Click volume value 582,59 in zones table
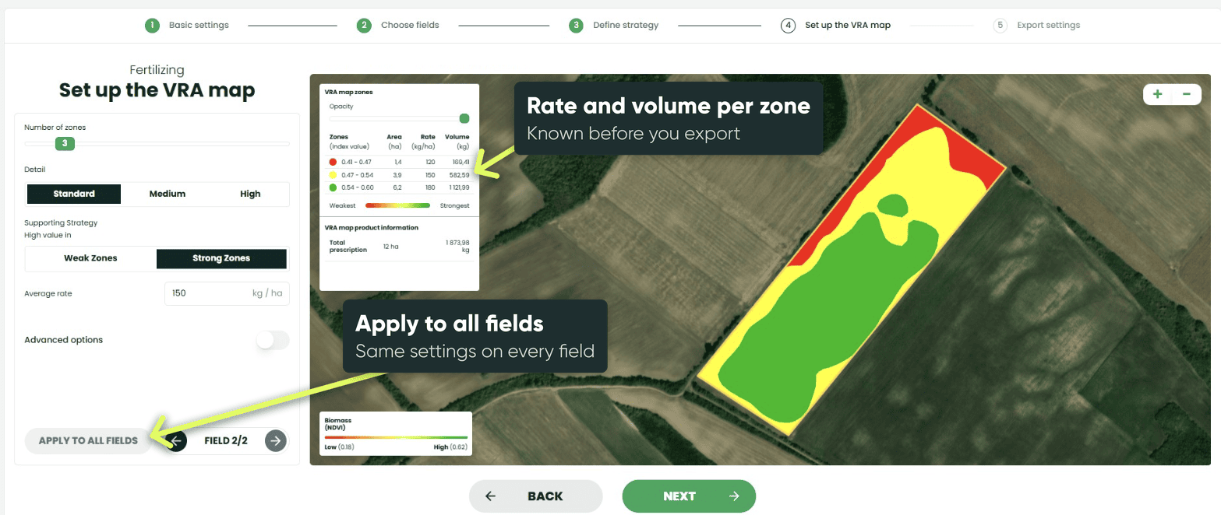This screenshot has width=1221, height=515. click(x=460, y=175)
